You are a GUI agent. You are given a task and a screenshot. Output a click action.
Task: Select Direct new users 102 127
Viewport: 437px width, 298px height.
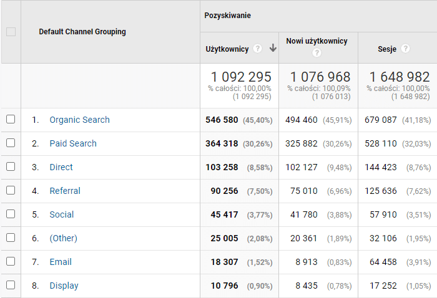coord(302,167)
